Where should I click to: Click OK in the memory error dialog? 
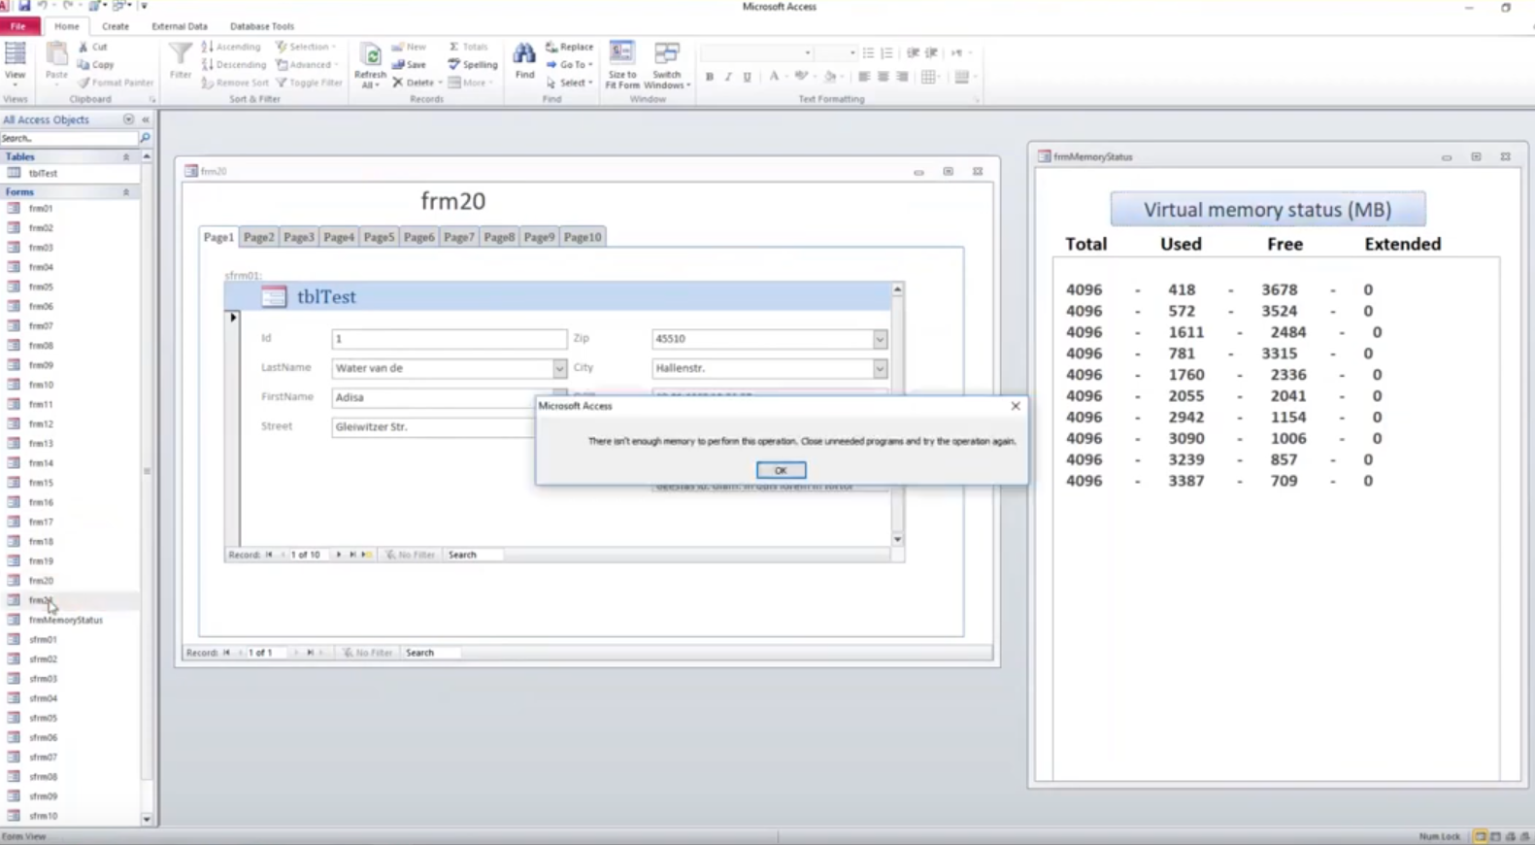781,470
